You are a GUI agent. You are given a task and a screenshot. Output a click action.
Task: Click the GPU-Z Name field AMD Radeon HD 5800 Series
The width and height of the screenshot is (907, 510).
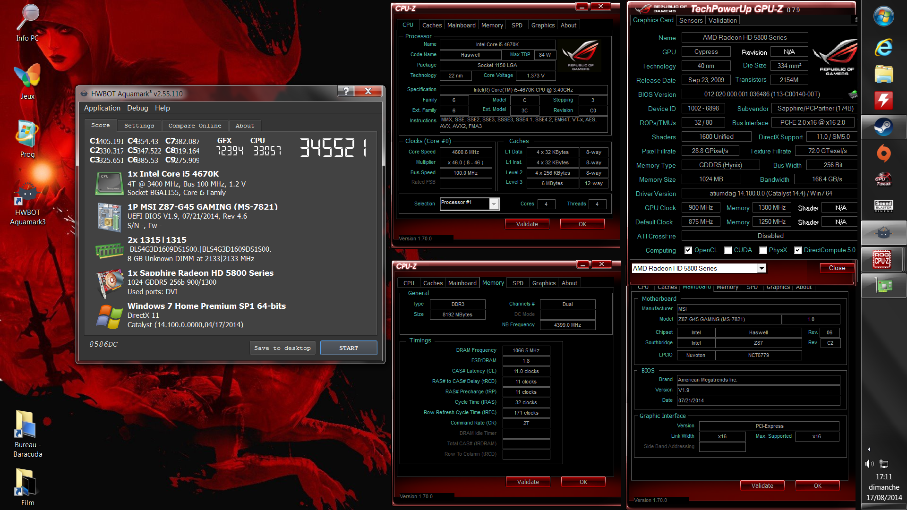[744, 38]
